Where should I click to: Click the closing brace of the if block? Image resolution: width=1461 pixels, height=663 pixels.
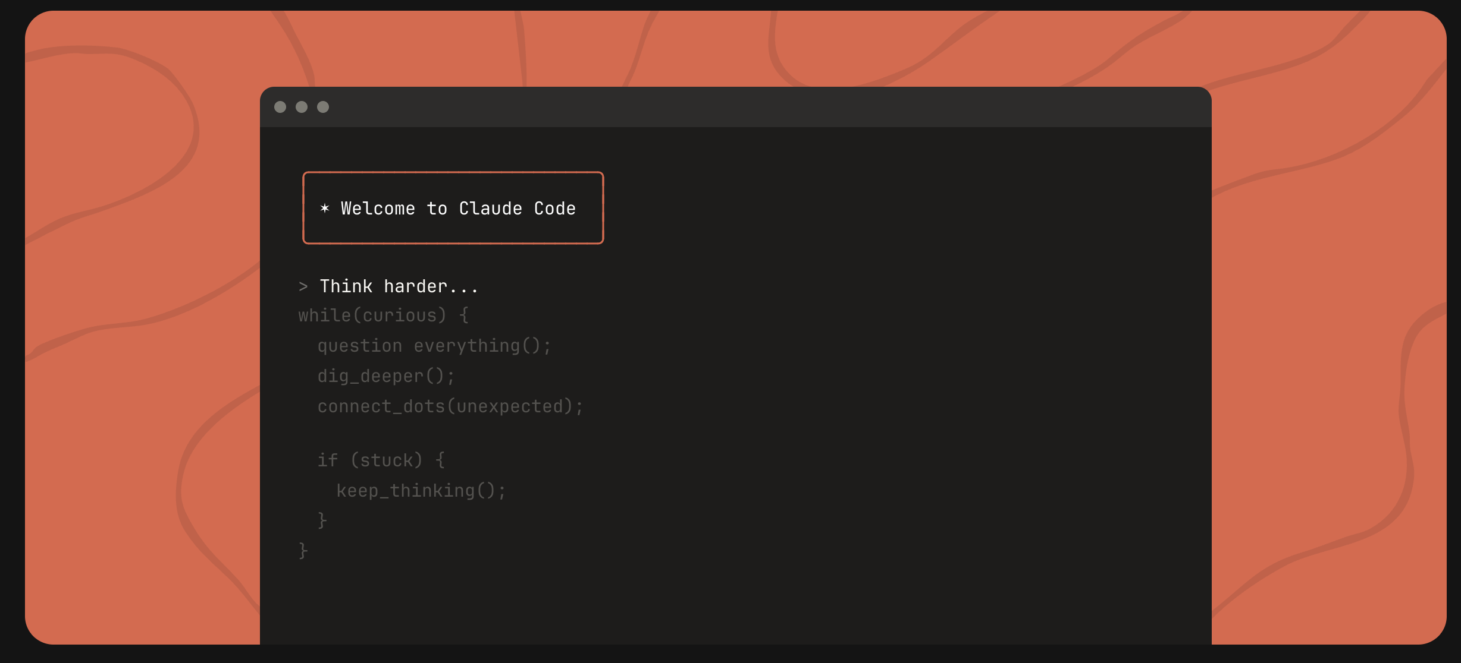point(322,520)
